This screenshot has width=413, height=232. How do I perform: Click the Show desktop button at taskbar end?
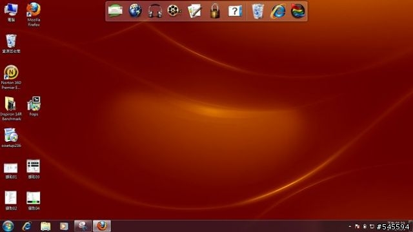[411, 226]
